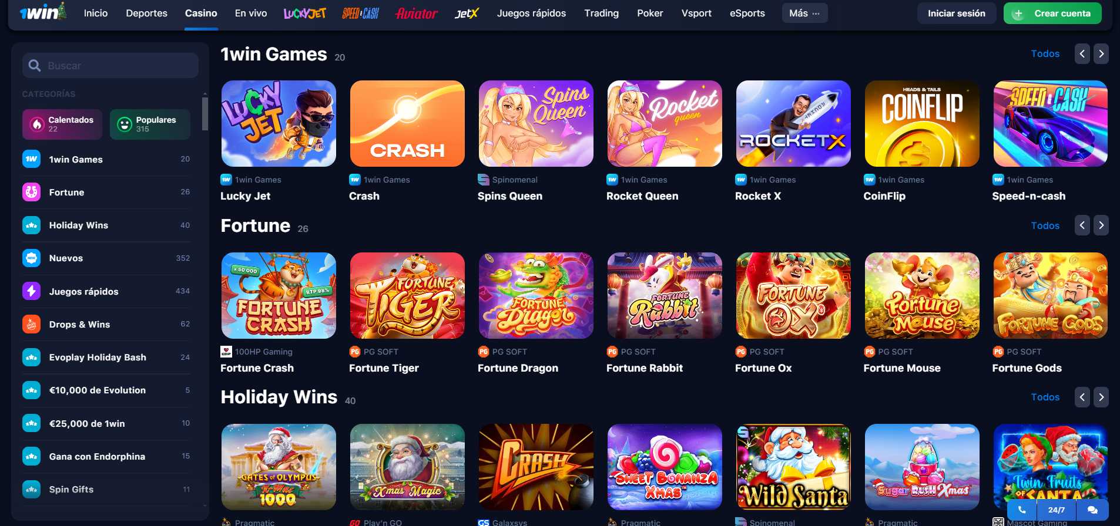Screen dimensions: 1120x526
Task: Select the Calentados flame category
Action: (x=62, y=124)
